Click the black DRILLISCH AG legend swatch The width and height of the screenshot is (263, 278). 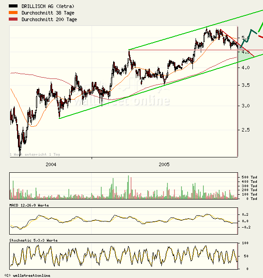(x=13, y=6)
